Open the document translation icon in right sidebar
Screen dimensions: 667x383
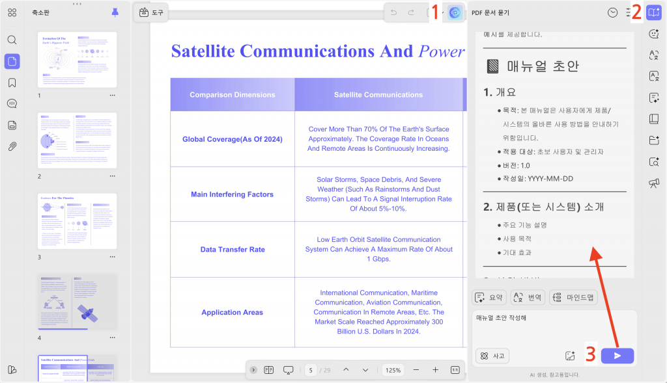pyautogui.click(x=654, y=77)
